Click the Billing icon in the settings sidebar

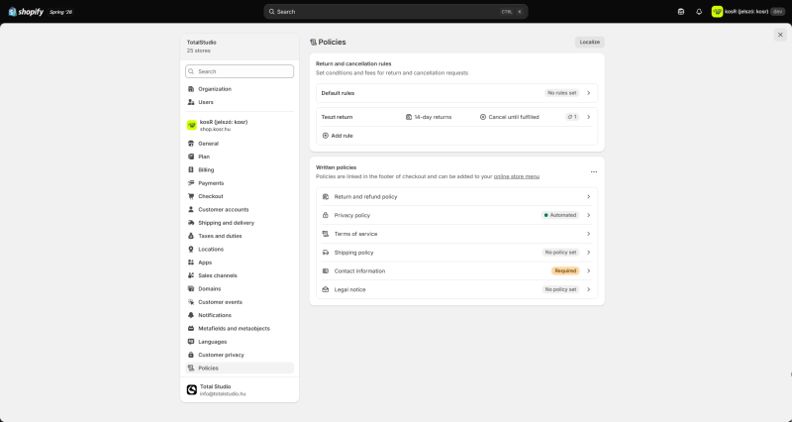click(x=191, y=169)
